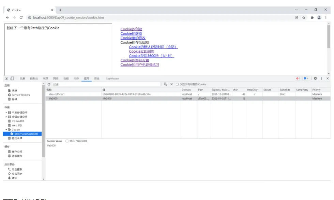Open the user profile avatar
This screenshot has height=200, width=334.
[x=319, y=18]
